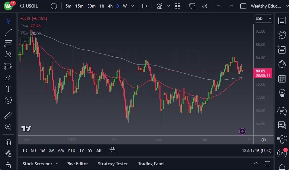Click the 80.05 current price label
The width and height of the screenshot is (289, 170).
[260, 71]
